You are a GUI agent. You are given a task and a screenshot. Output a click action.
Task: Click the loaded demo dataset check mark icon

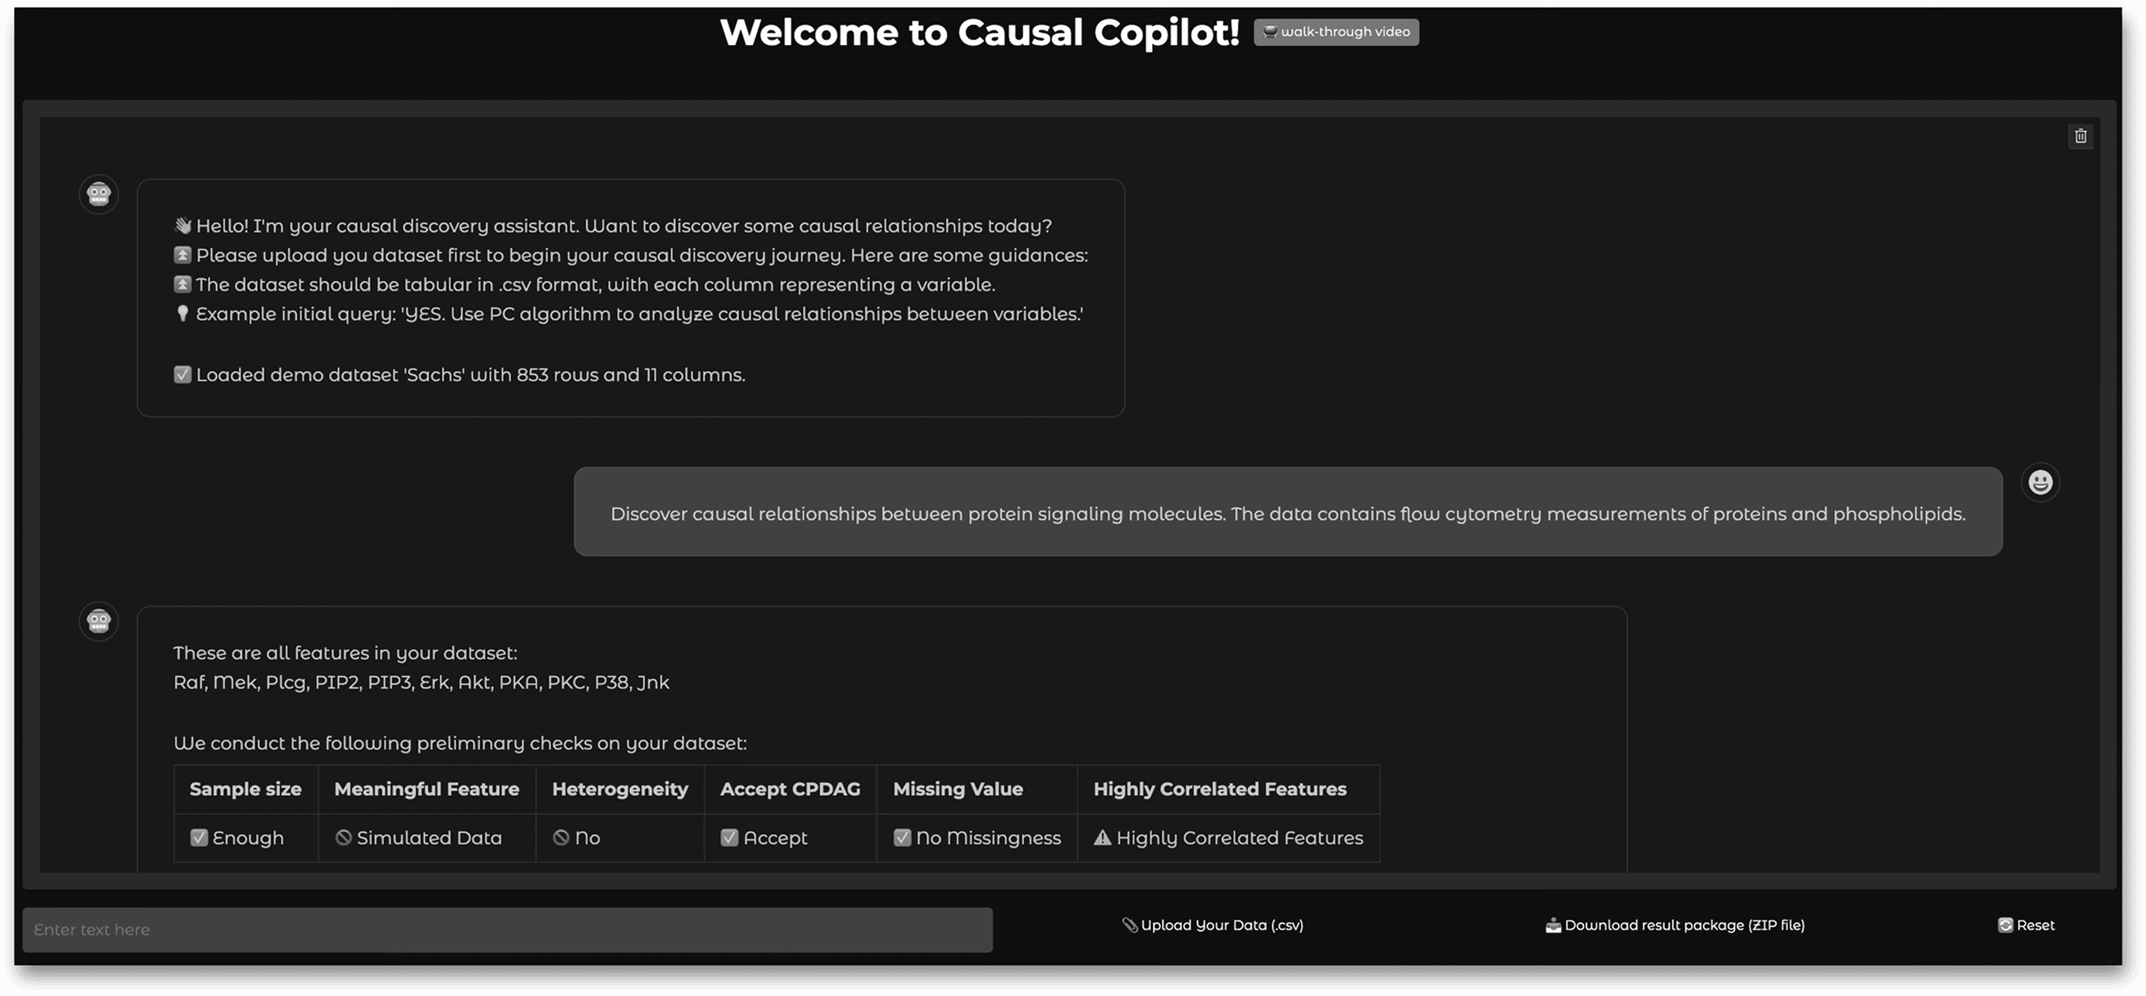point(182,375)
